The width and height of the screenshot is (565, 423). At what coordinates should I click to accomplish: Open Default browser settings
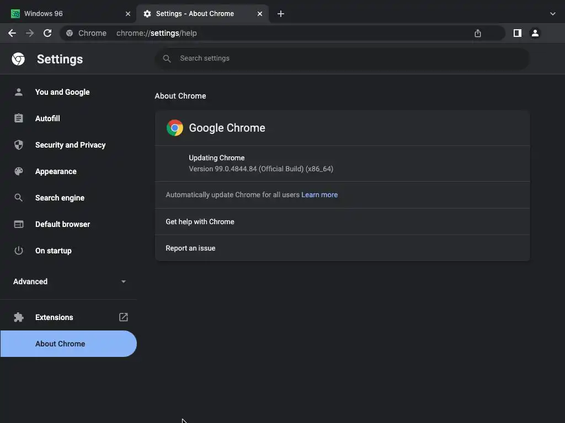pos(68,224)
